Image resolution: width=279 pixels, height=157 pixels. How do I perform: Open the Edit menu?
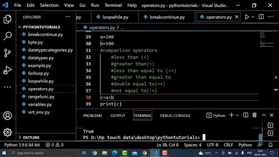[31, 5]
